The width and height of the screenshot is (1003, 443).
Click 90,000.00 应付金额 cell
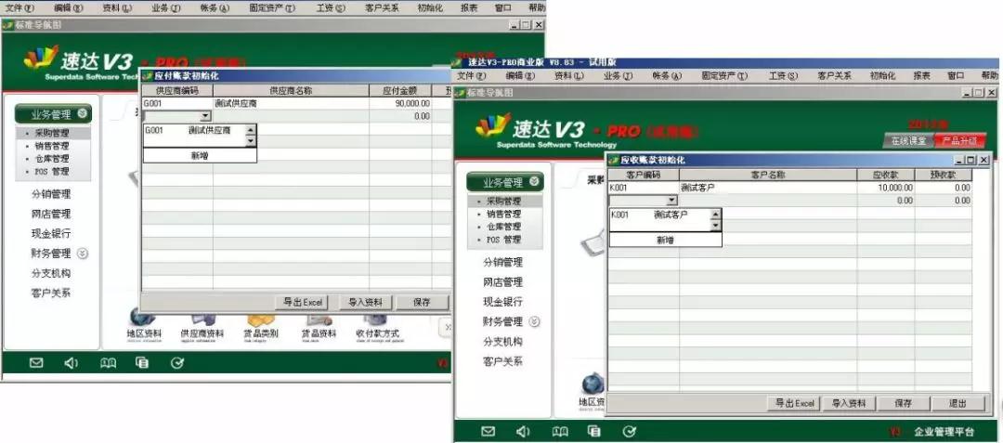coord(400,104)
